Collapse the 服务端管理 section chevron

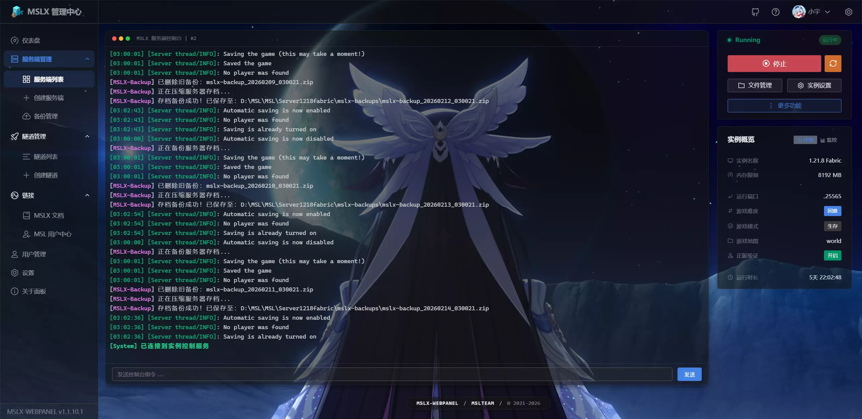click(87, 59)
